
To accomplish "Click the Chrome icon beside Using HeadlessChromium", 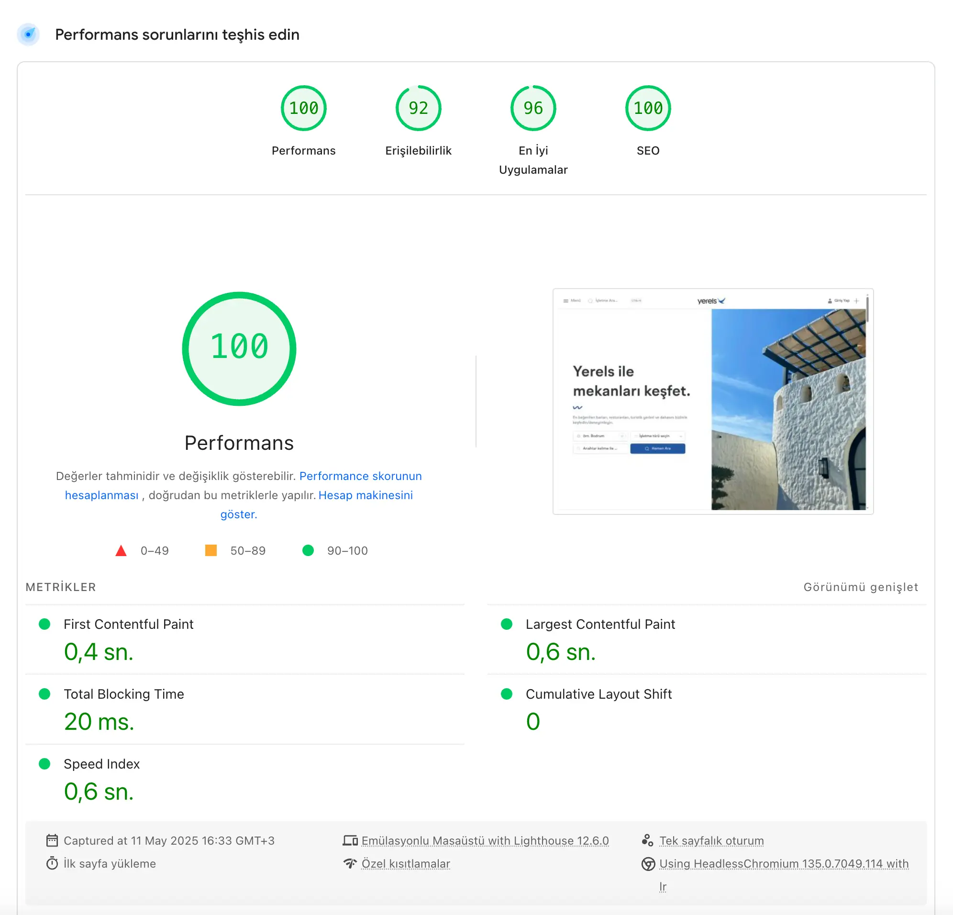I will coord(648,863).
